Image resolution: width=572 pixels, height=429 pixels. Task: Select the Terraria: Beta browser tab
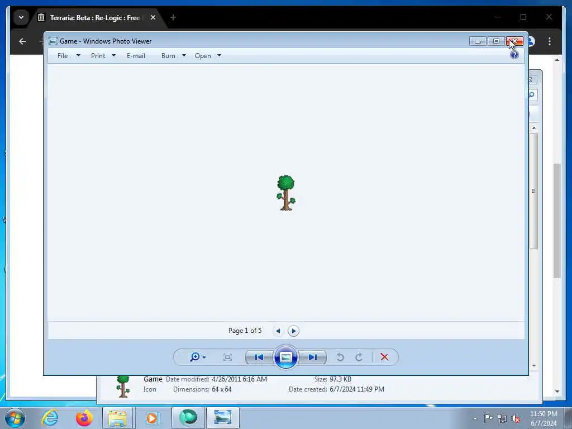coord(95,17)
